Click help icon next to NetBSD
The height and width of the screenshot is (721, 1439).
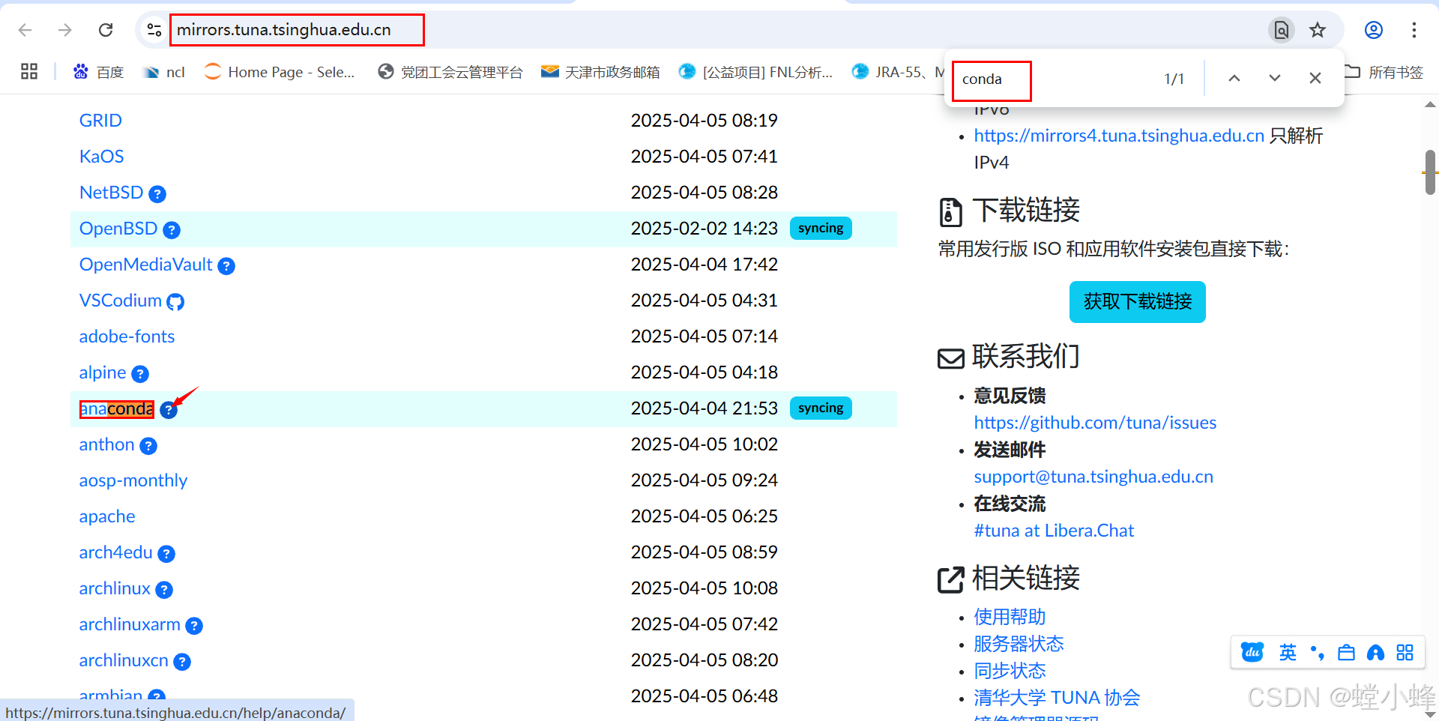(157, 194)
